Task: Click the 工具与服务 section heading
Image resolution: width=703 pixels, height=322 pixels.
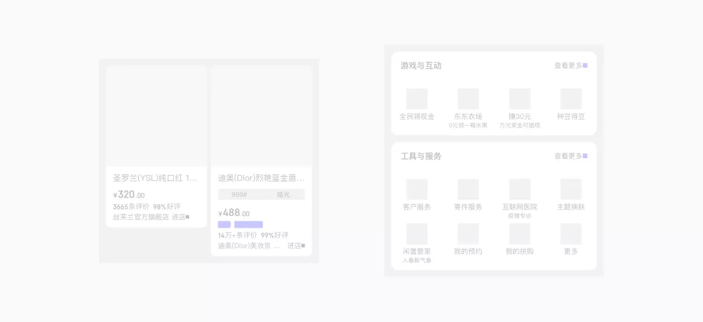Action: [421, 156]
